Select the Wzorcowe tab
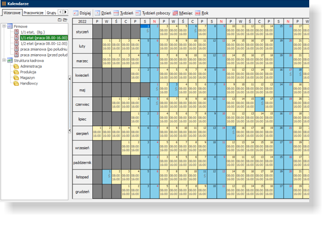The height and width of the screenshot is (226, 333). (x=12, y=12)
